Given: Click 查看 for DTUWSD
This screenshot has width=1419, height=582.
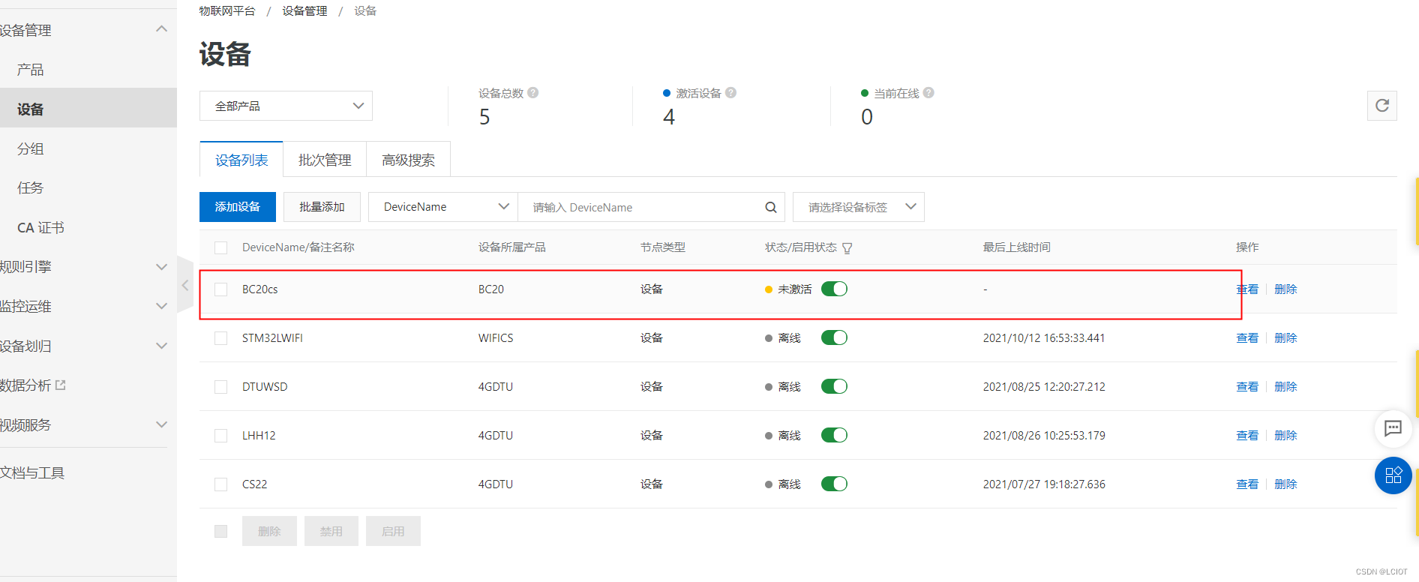Looking at the screenshot, I should (x=1247, y=387).
